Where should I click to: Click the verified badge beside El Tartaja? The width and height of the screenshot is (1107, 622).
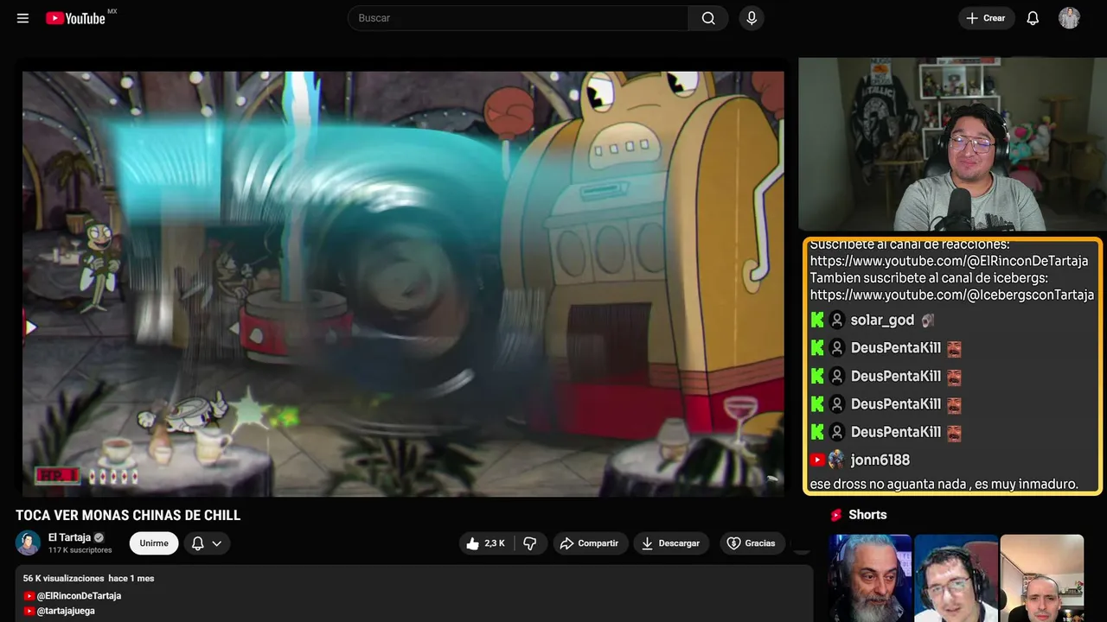click(x=99, y=537)
